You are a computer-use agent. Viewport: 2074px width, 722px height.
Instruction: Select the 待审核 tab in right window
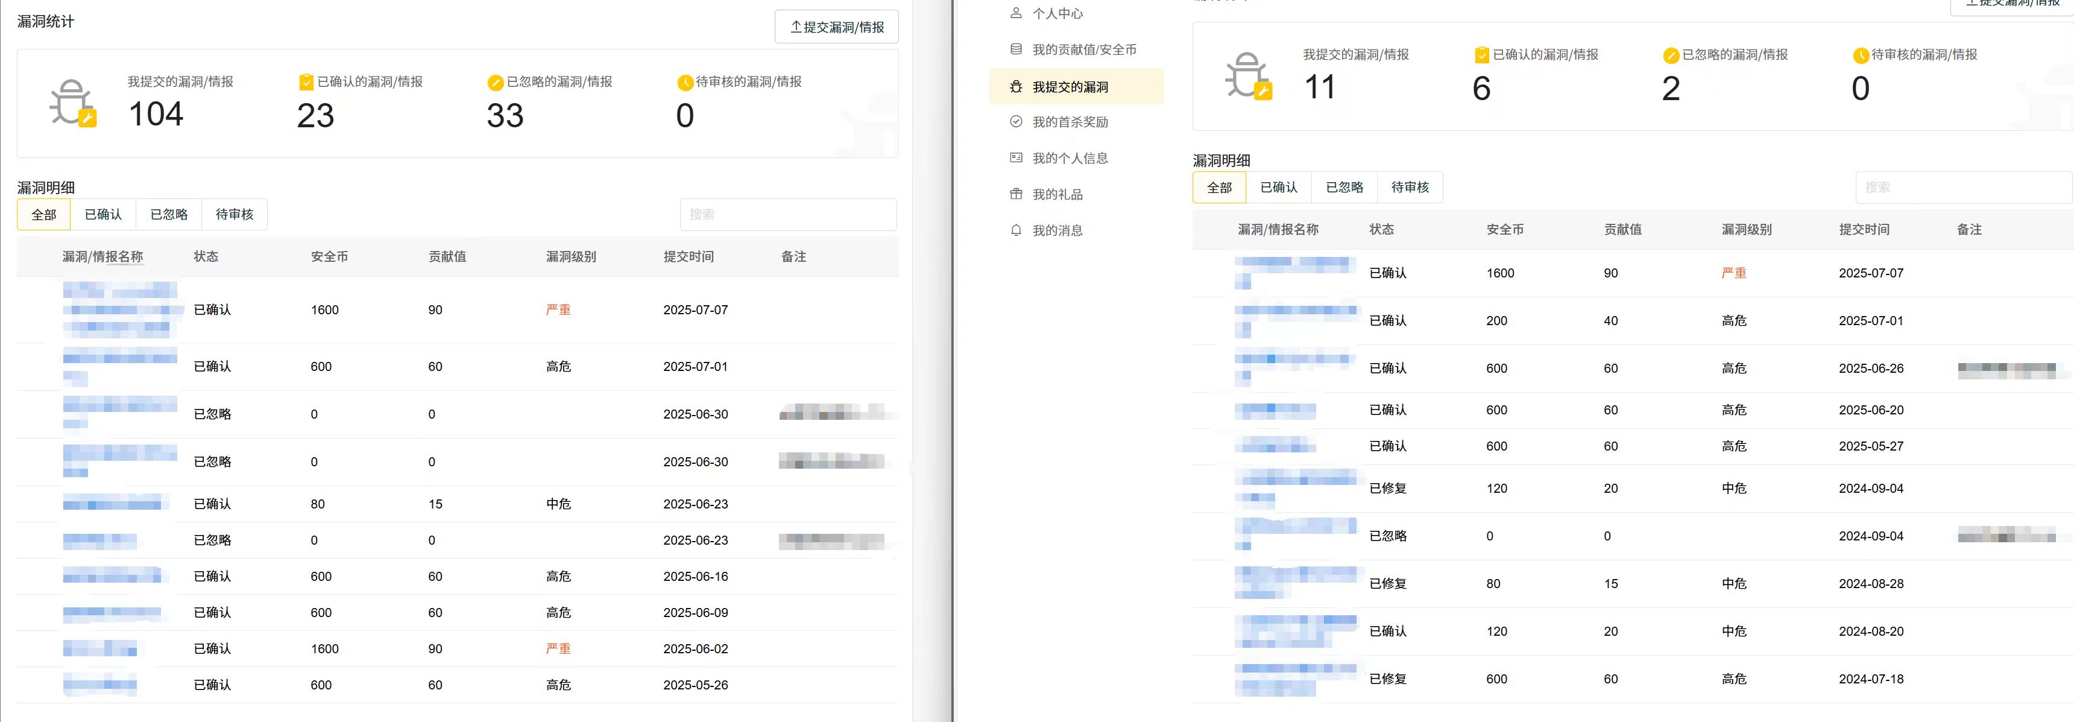coord(1410,187)
